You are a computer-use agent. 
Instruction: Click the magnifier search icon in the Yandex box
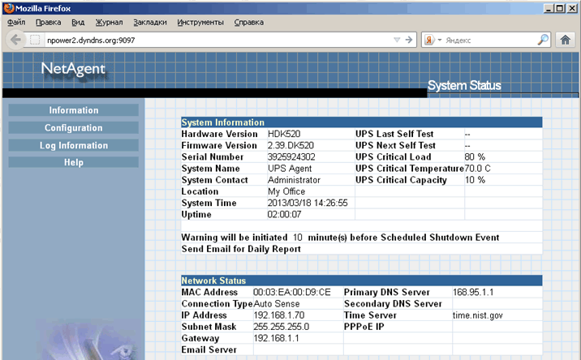click(543, 40)
